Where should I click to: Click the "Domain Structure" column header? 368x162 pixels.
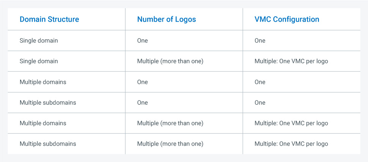coord(49,19)
